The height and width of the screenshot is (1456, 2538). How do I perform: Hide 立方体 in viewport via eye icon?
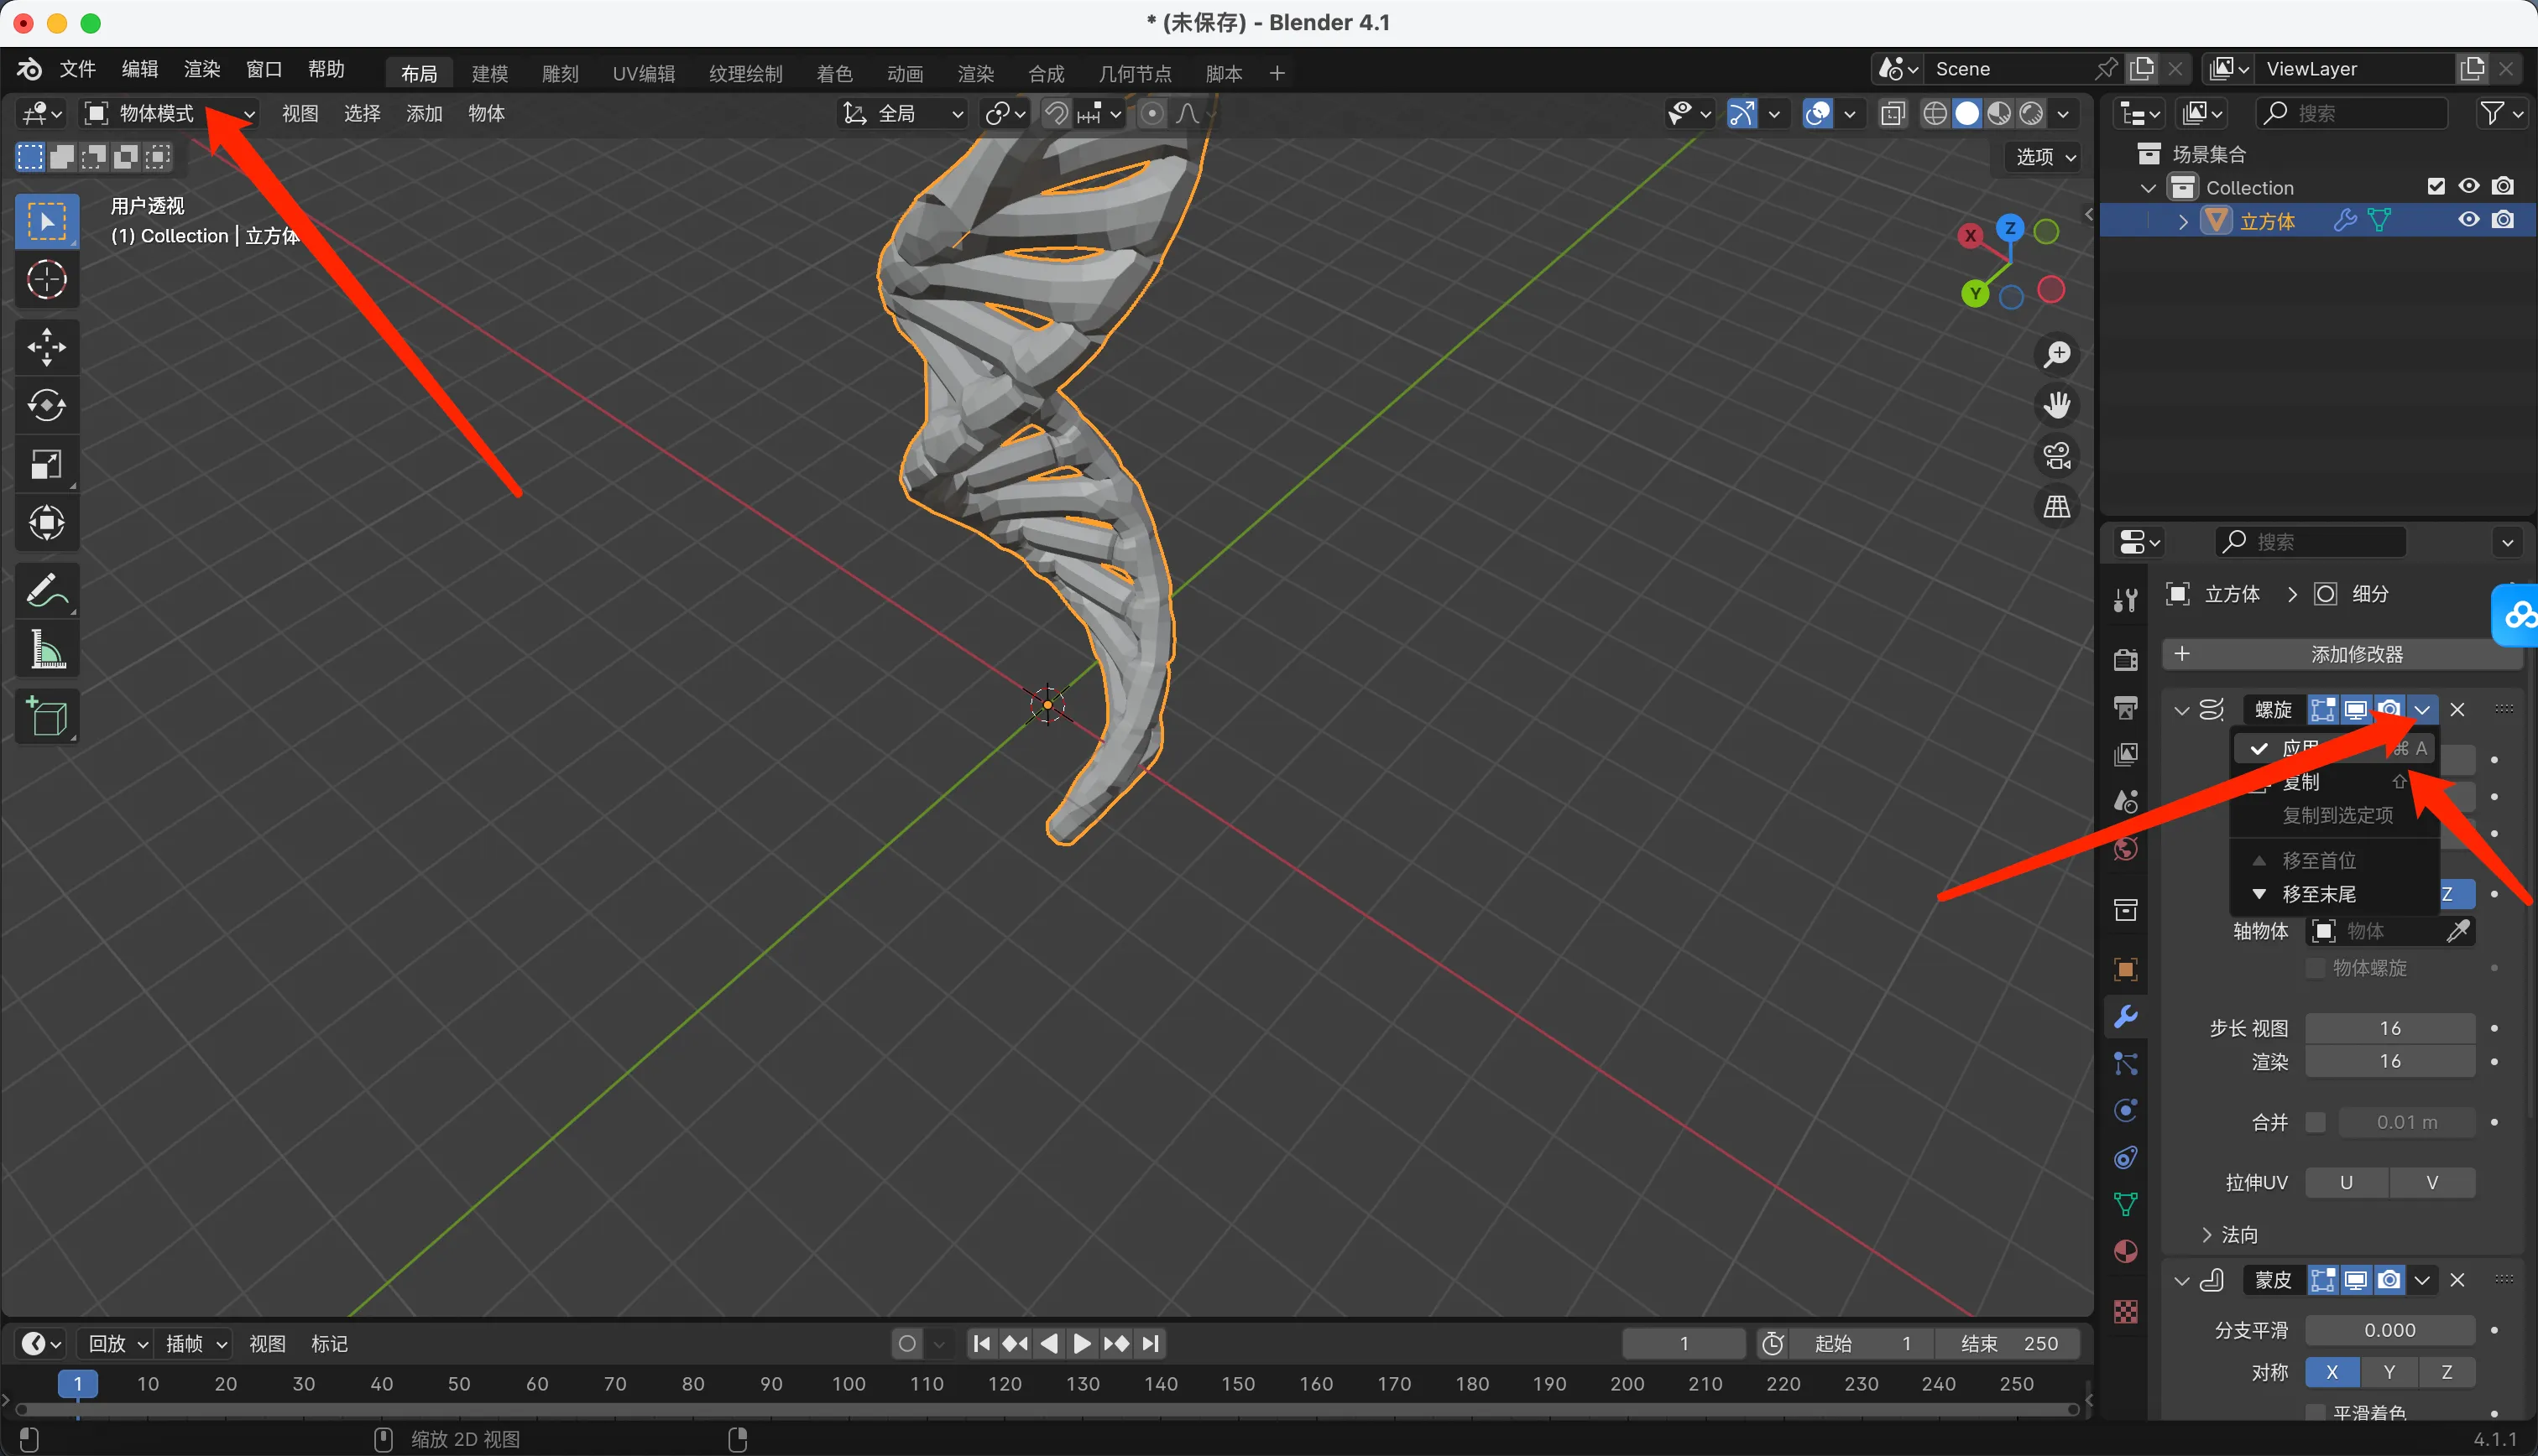[2468, 220]
